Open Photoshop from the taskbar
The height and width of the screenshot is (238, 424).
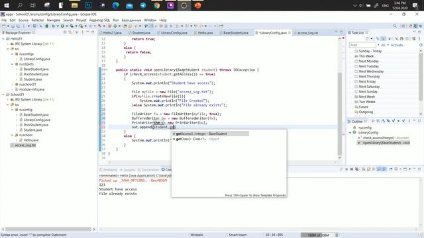coord(88,5)
